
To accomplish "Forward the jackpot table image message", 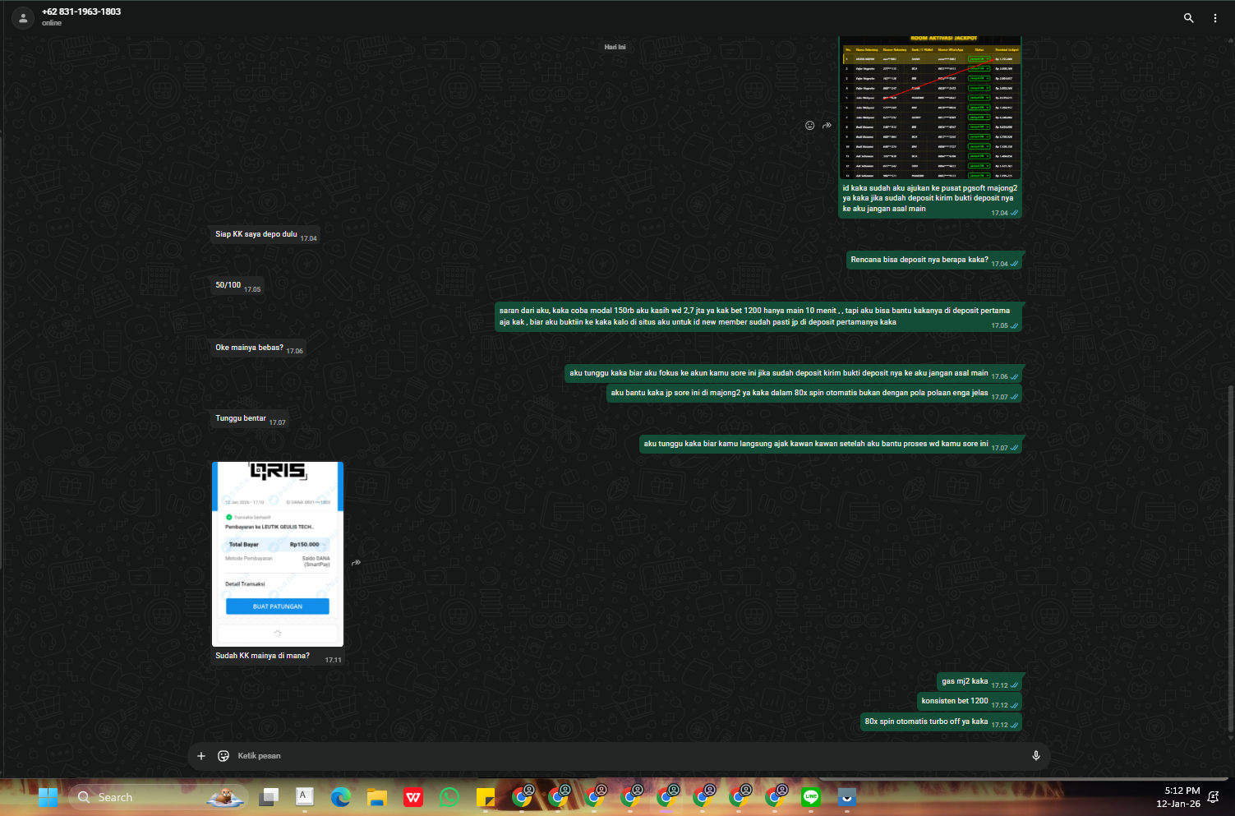I will (x=827, y=125).
